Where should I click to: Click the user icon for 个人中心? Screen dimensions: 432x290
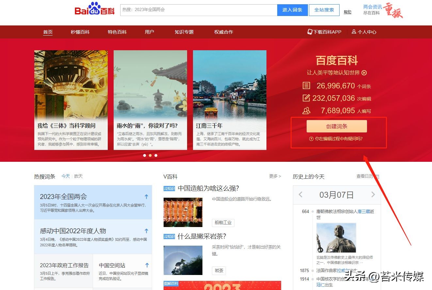click(354, 32)
